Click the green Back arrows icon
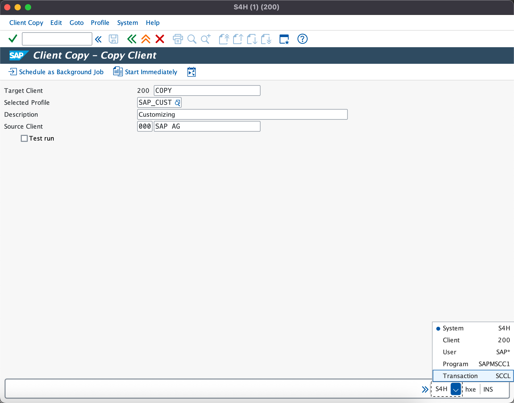The image size is (514, 403). [x=132, y=39]
